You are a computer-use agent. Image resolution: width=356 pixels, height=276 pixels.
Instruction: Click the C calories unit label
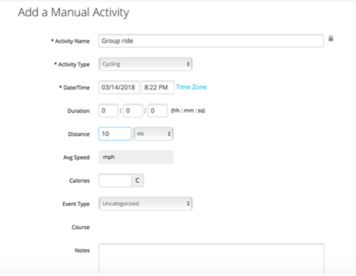137,180
